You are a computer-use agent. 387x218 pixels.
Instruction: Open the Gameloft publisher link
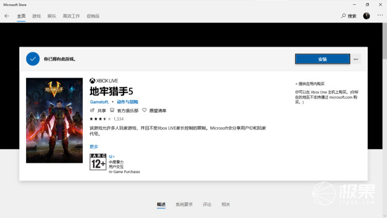pyautogui.click(x=99, y=102)
